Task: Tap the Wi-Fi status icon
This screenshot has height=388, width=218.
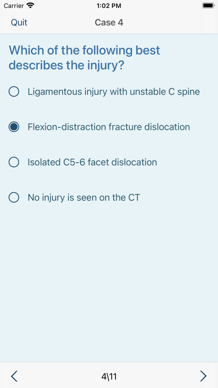Action: (x=31, y=6)
